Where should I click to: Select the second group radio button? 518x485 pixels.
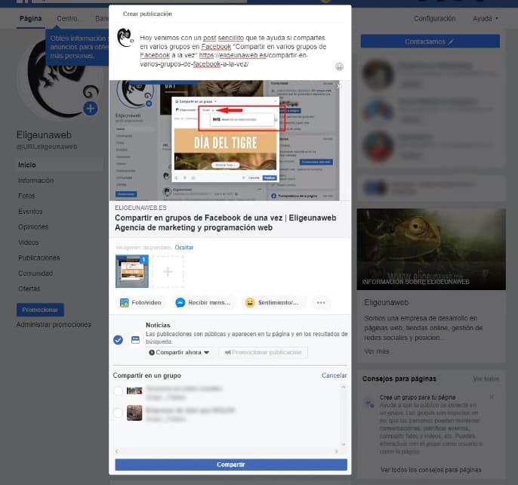pos(118,412)
